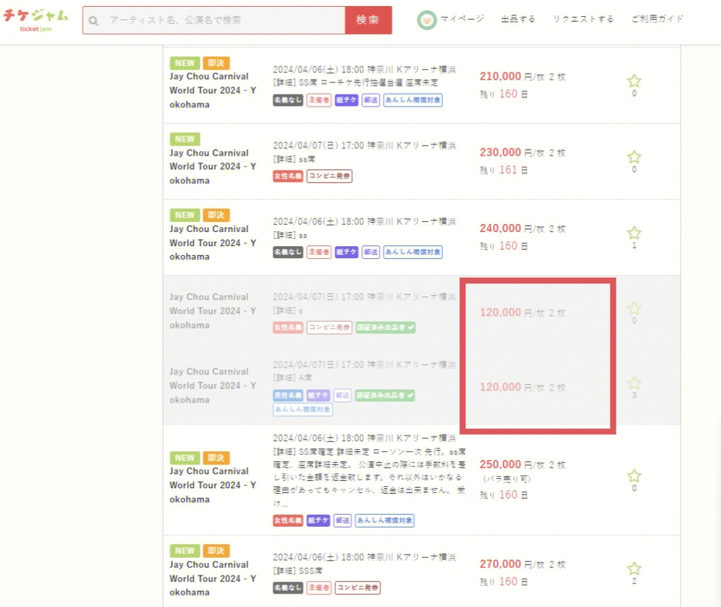
Task: Click the 即決 badge on the 270,000 yen listing
Action: pos(216,550)
